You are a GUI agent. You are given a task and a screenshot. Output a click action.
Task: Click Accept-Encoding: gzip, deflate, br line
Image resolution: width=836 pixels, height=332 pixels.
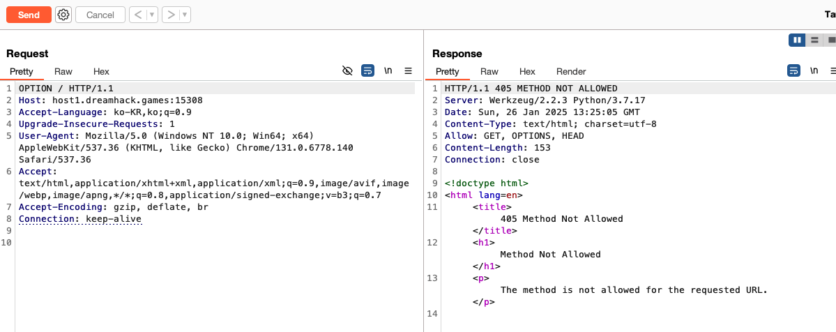(x=114, y=207)
